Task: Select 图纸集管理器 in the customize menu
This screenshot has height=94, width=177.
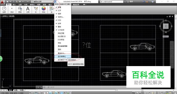Action: (63, 46)
